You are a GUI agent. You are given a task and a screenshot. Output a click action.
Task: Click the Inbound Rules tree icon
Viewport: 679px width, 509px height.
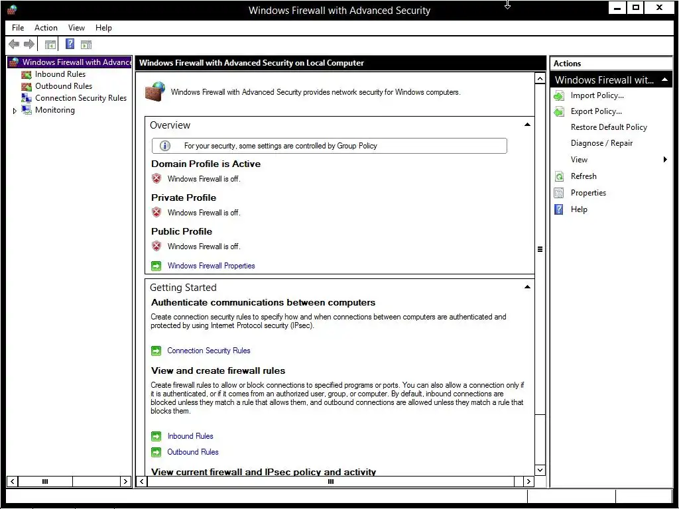pos(27,74)
